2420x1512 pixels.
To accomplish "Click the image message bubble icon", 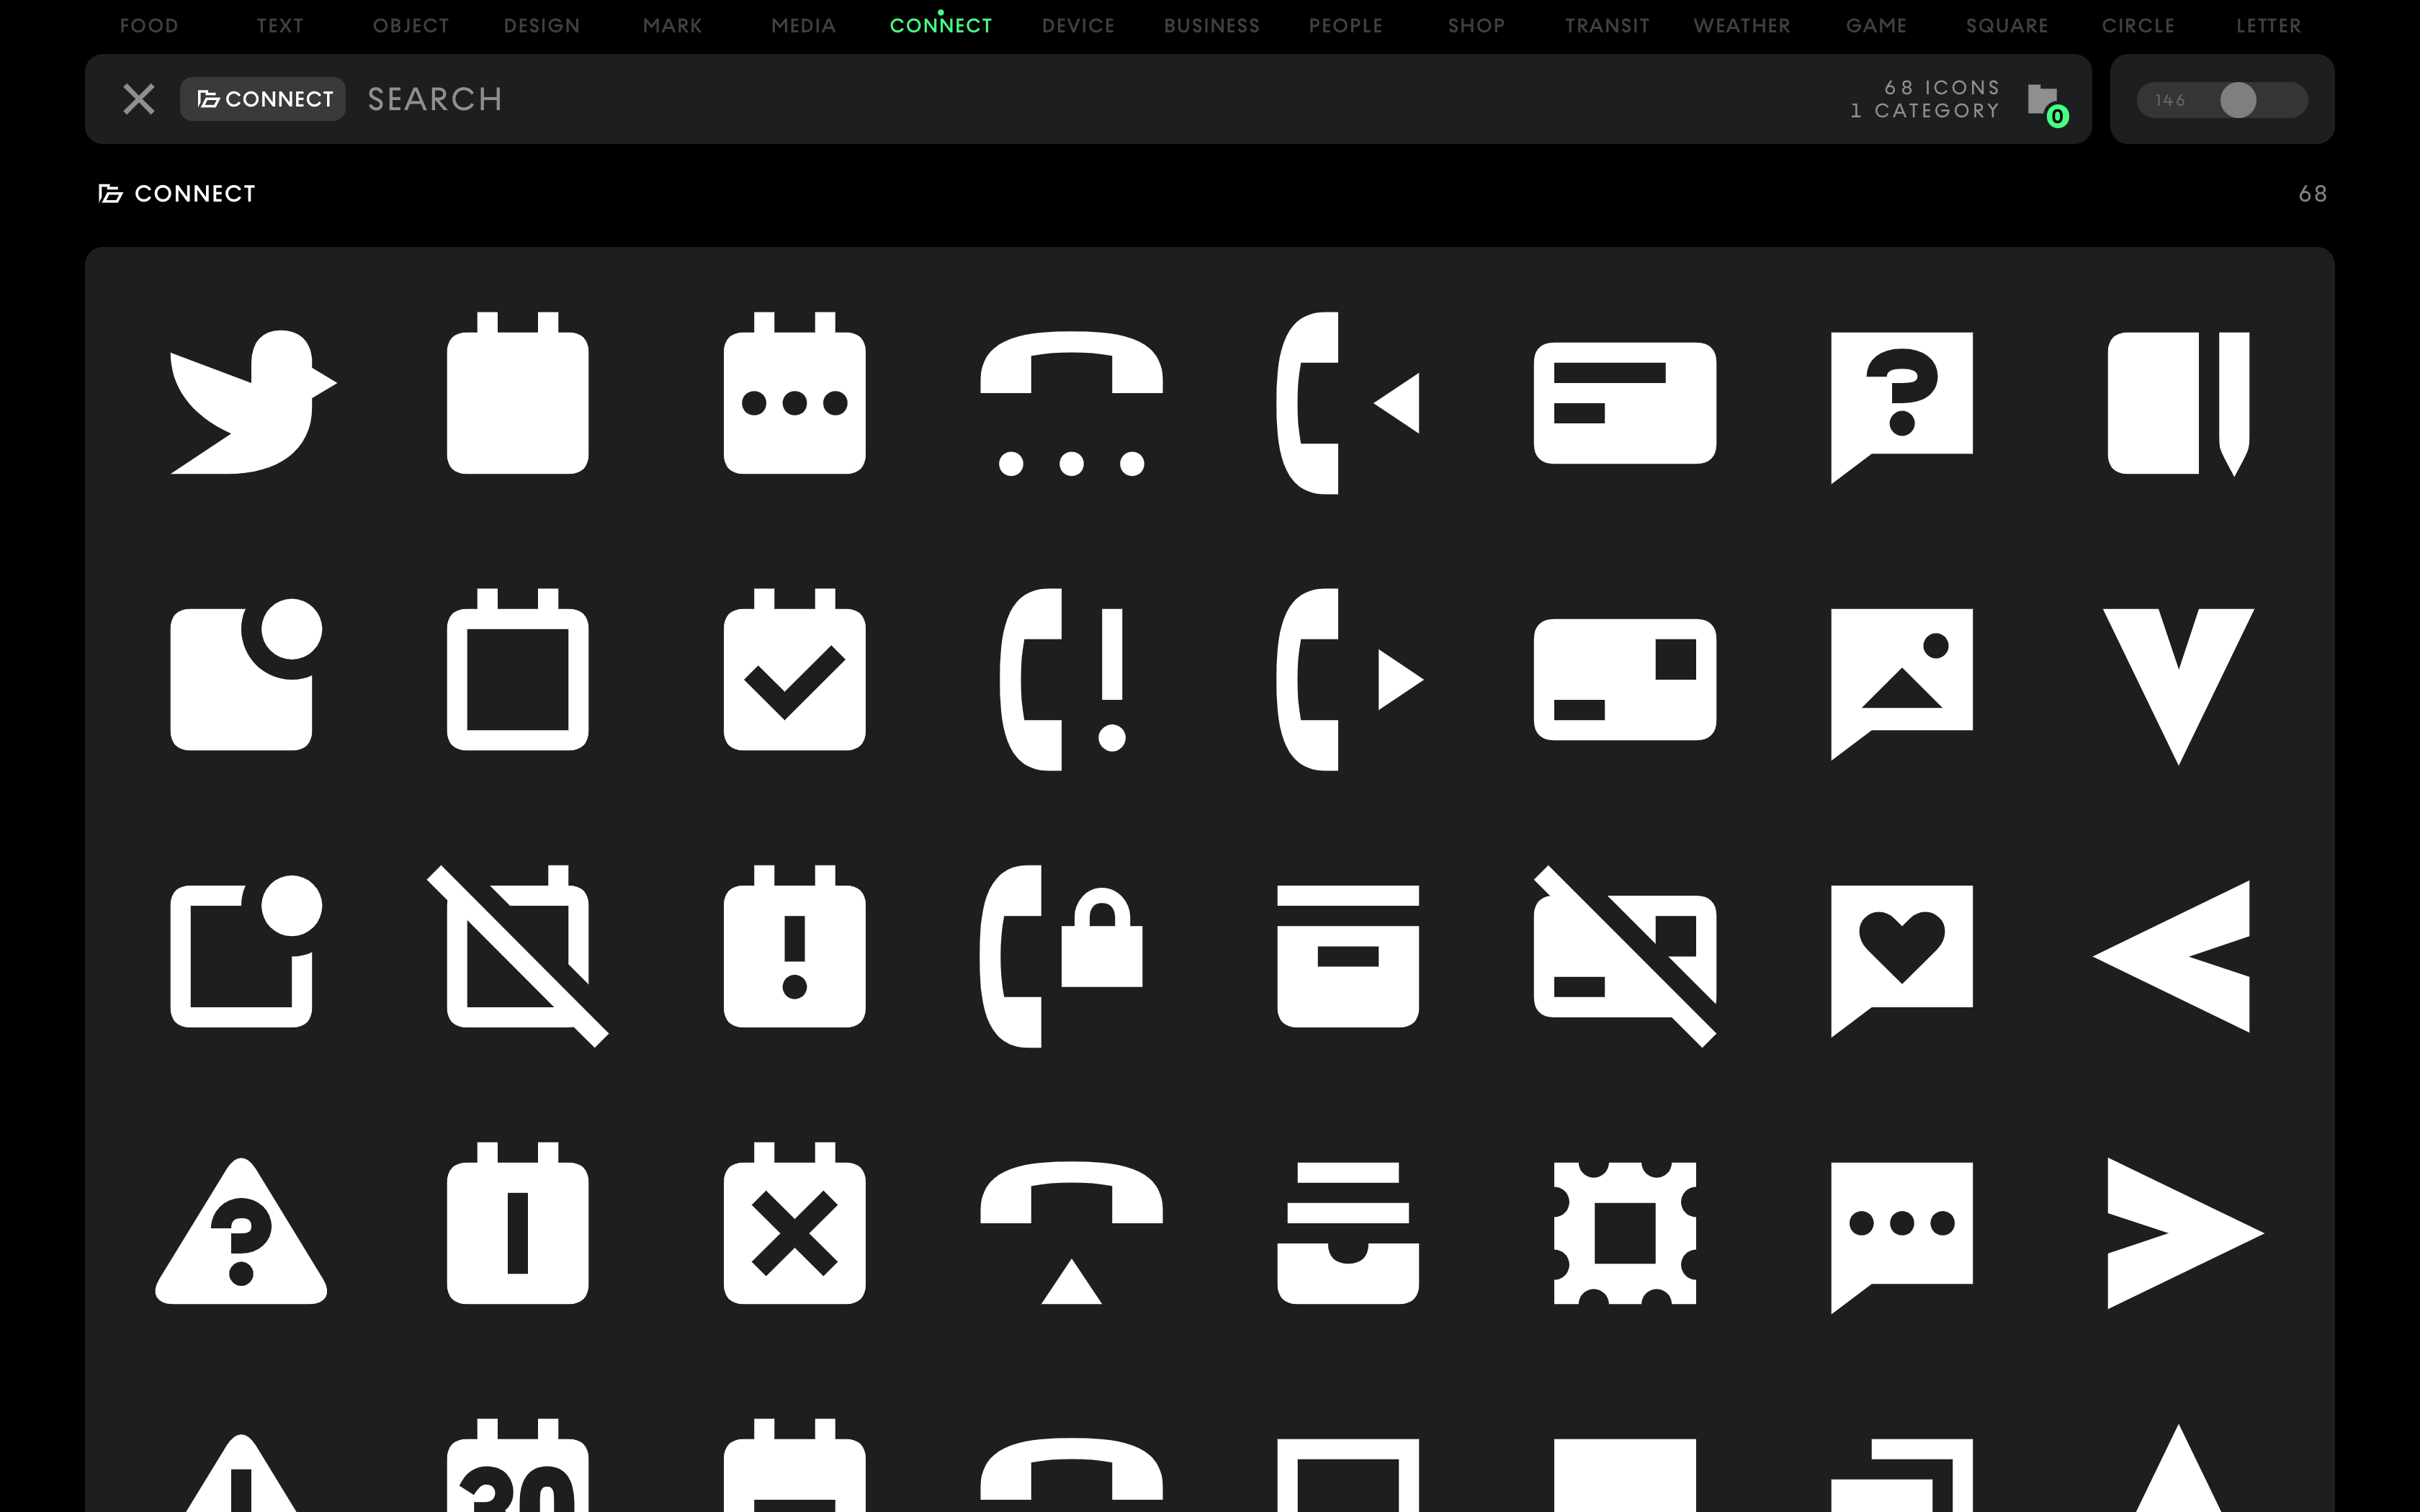I will click(x=1901, y=678).
